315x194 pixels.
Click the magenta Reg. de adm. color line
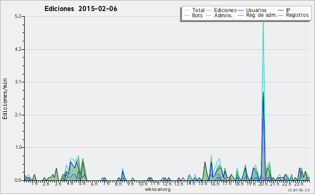(240, 15)
